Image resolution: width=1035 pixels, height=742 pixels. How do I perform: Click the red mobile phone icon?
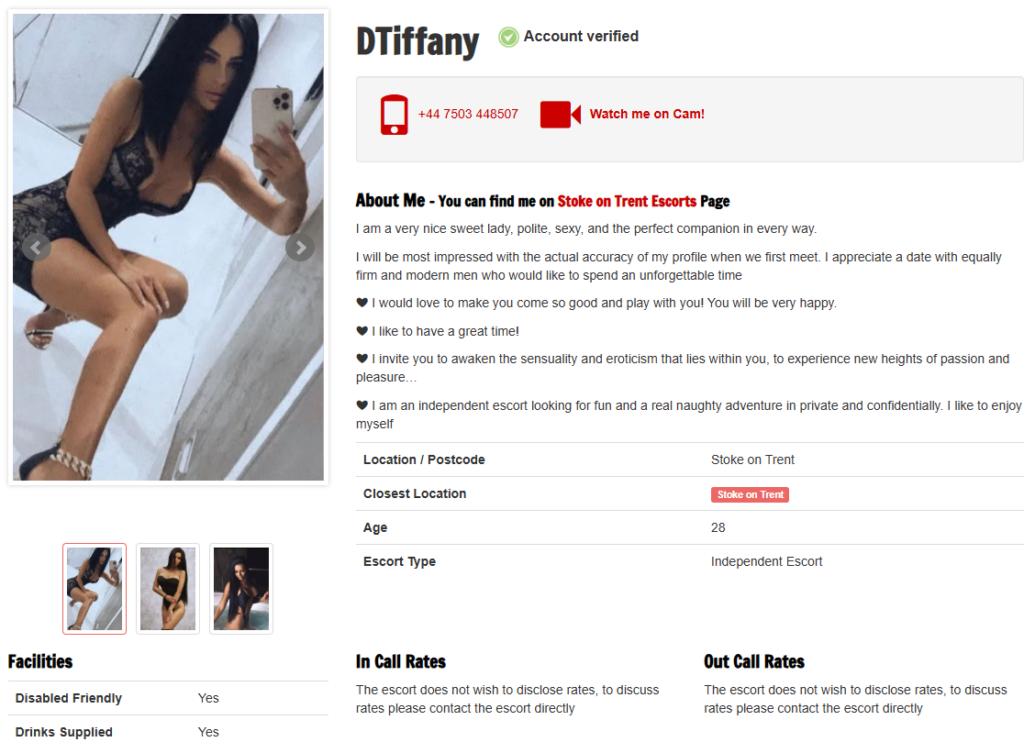point(394,115)
